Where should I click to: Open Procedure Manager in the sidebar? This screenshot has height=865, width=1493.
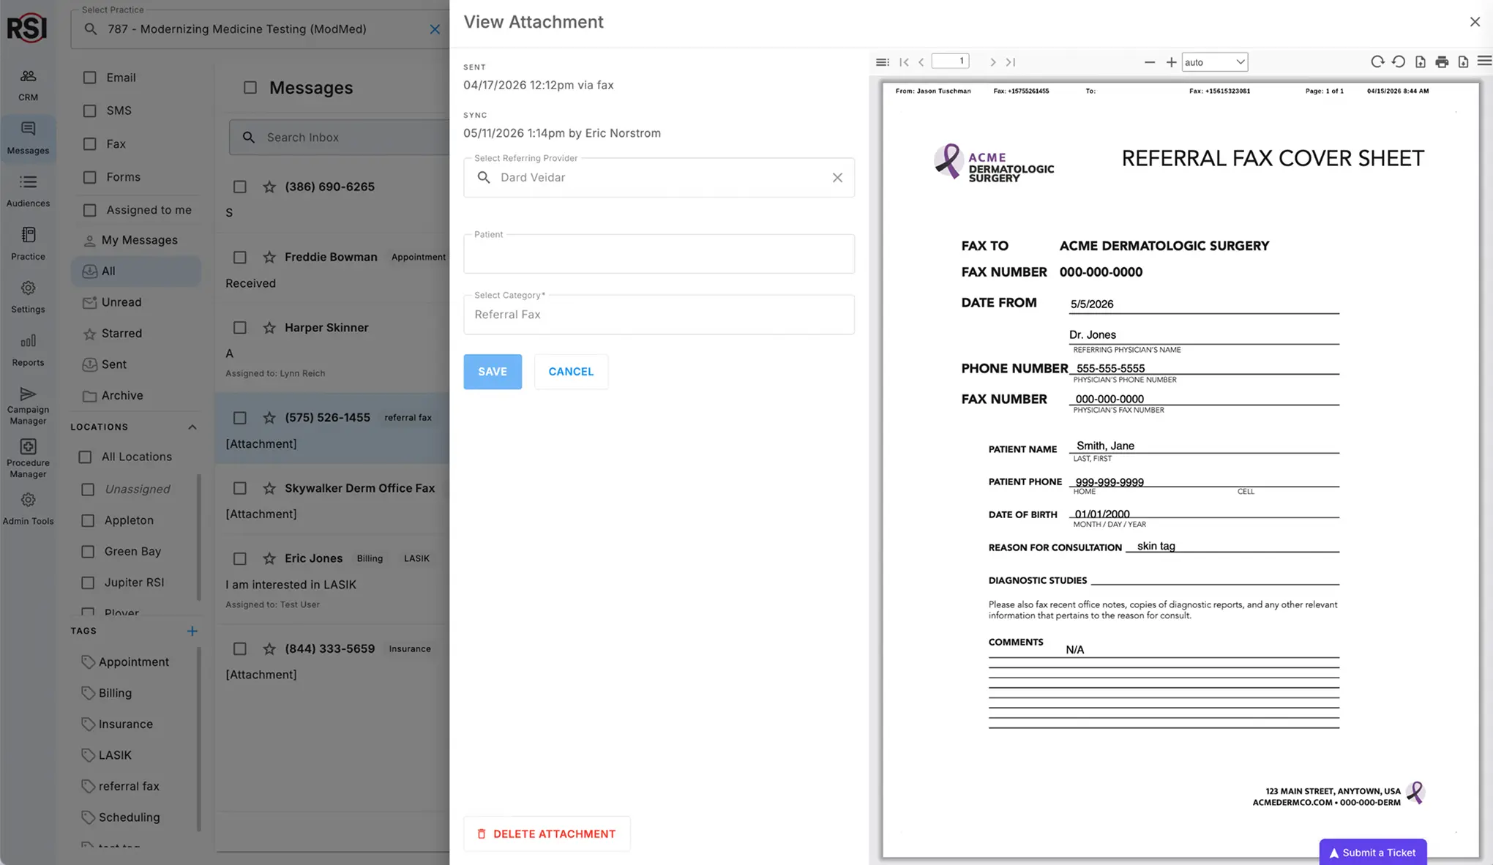point(28,459)
